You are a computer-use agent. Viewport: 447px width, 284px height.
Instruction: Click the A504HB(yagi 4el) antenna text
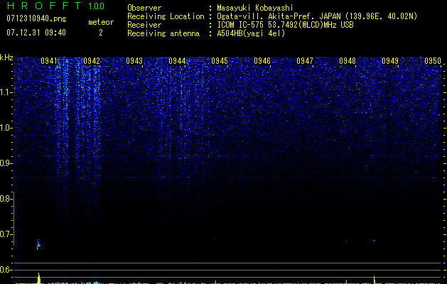(x=251, y=33)
